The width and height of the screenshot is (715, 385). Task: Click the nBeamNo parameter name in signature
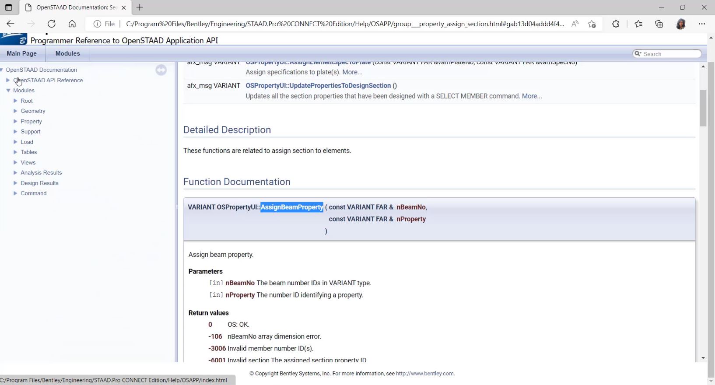[x=411, y=207]
